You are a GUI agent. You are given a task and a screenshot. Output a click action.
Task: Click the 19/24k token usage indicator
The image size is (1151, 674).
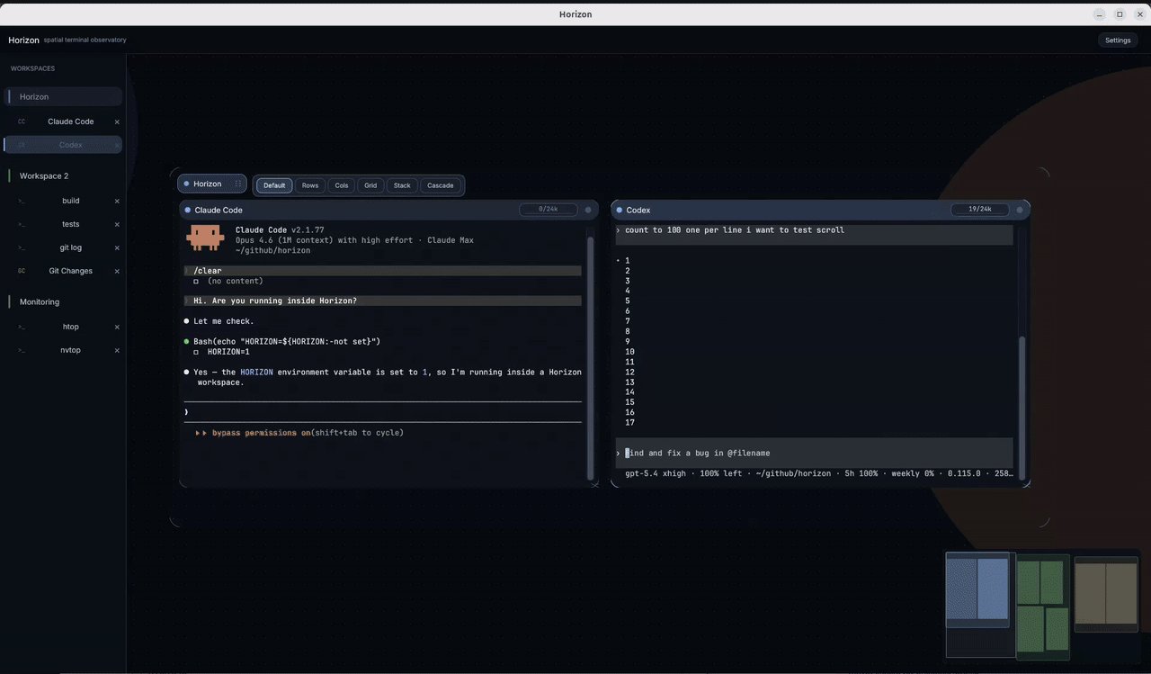click(x=979, y=208)
